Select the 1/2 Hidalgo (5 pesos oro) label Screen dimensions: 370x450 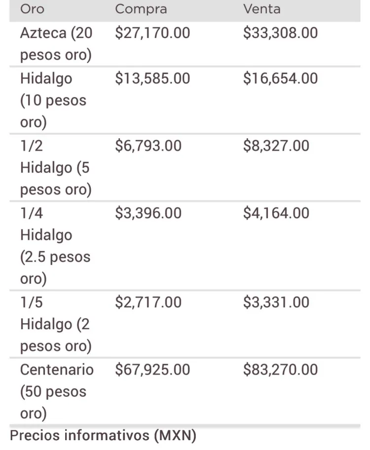pyautogui.click(x=56, y=168)
